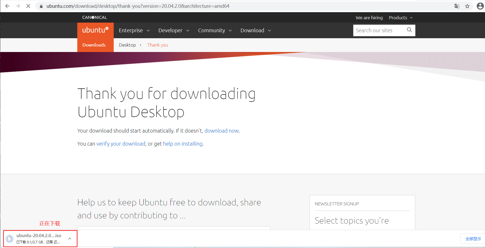
Task: Open the translate page icon
Action: click(x=457, y=6)
